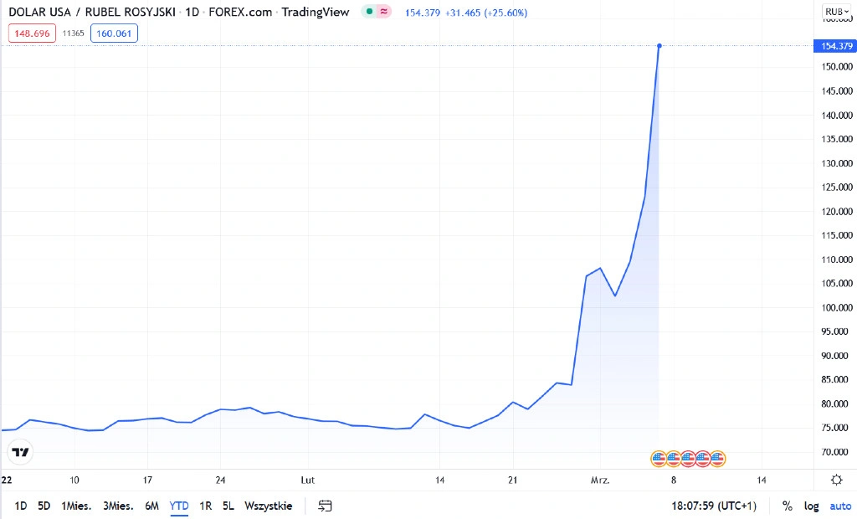Open timezone menu showing 18:07:59 (UTC+1)
Screen dimensions: 857x519
click(x=714, y=506)
